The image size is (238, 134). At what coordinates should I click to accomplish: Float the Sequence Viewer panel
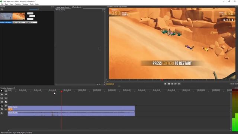pyautogui.click(x=235, y=7)
